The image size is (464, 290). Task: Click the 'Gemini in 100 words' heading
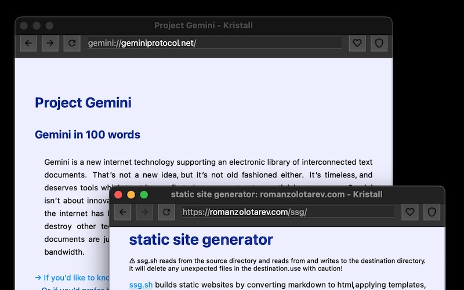(88, 135)
